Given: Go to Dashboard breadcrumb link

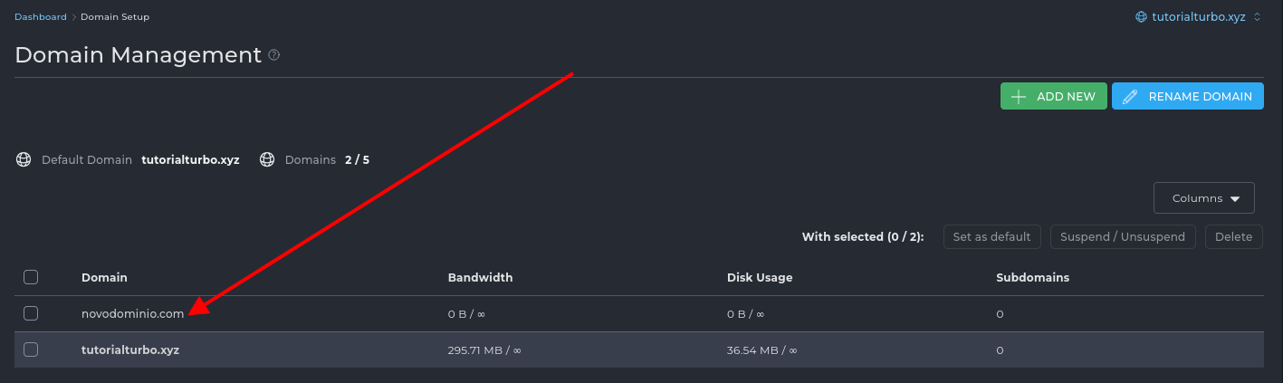Looking at the screenshot, I should tap(41, 17).
